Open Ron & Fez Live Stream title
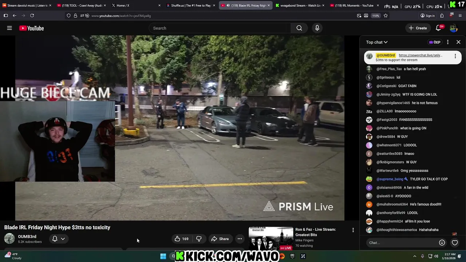 click(x=315, y=232)
